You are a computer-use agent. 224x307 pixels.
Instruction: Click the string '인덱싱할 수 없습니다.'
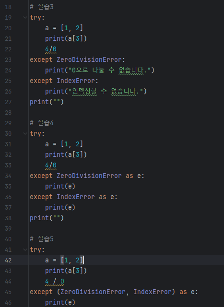[x=106, y=92]
